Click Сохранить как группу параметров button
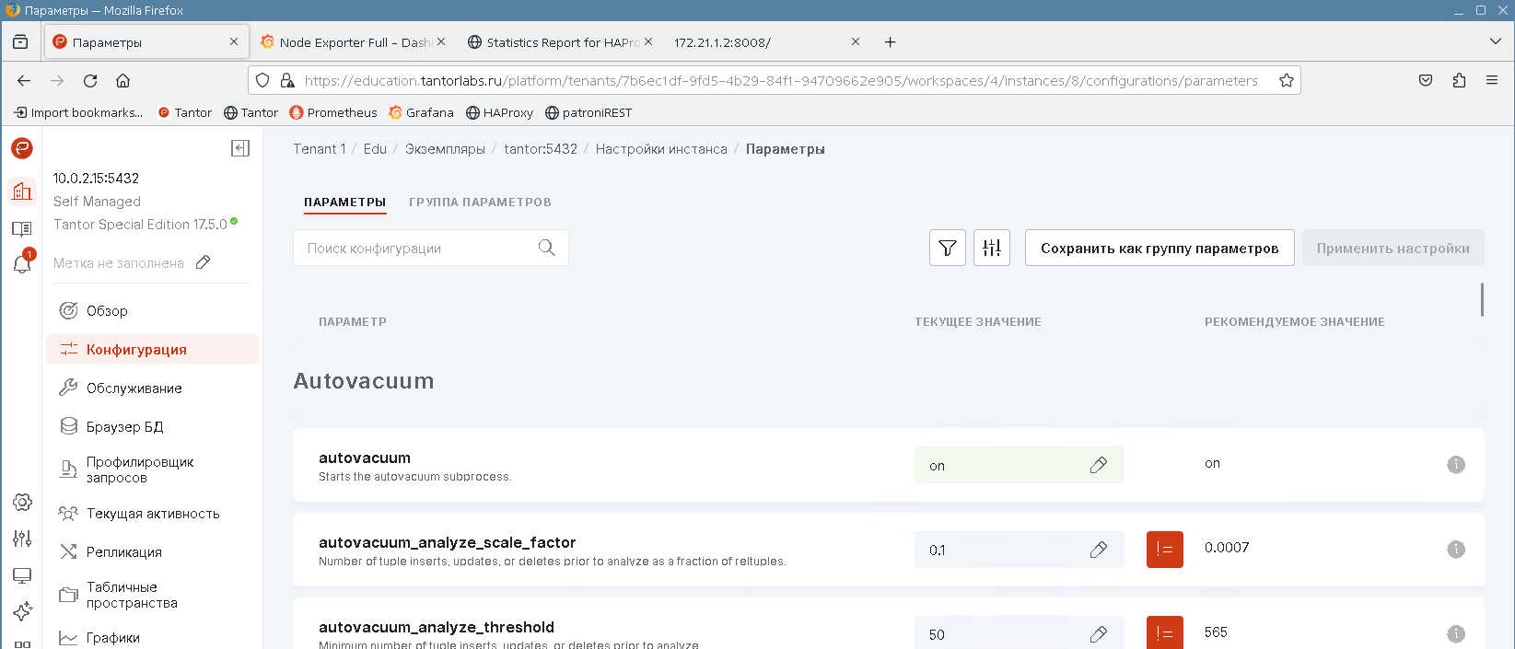Image resolution: width=1515 pixels, height=649 pixels. (1159, 248)
